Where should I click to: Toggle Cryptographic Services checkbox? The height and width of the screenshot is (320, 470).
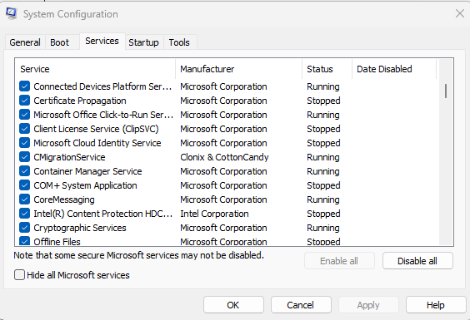24,228
